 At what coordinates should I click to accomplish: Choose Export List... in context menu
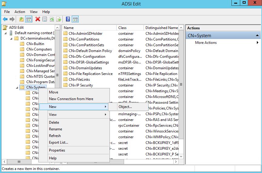(x=74, y=142)
